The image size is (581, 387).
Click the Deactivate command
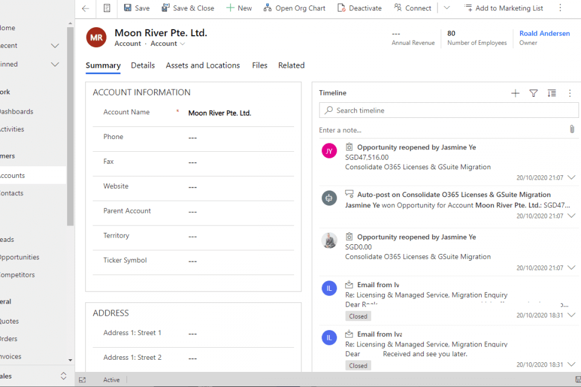[359, 8]
